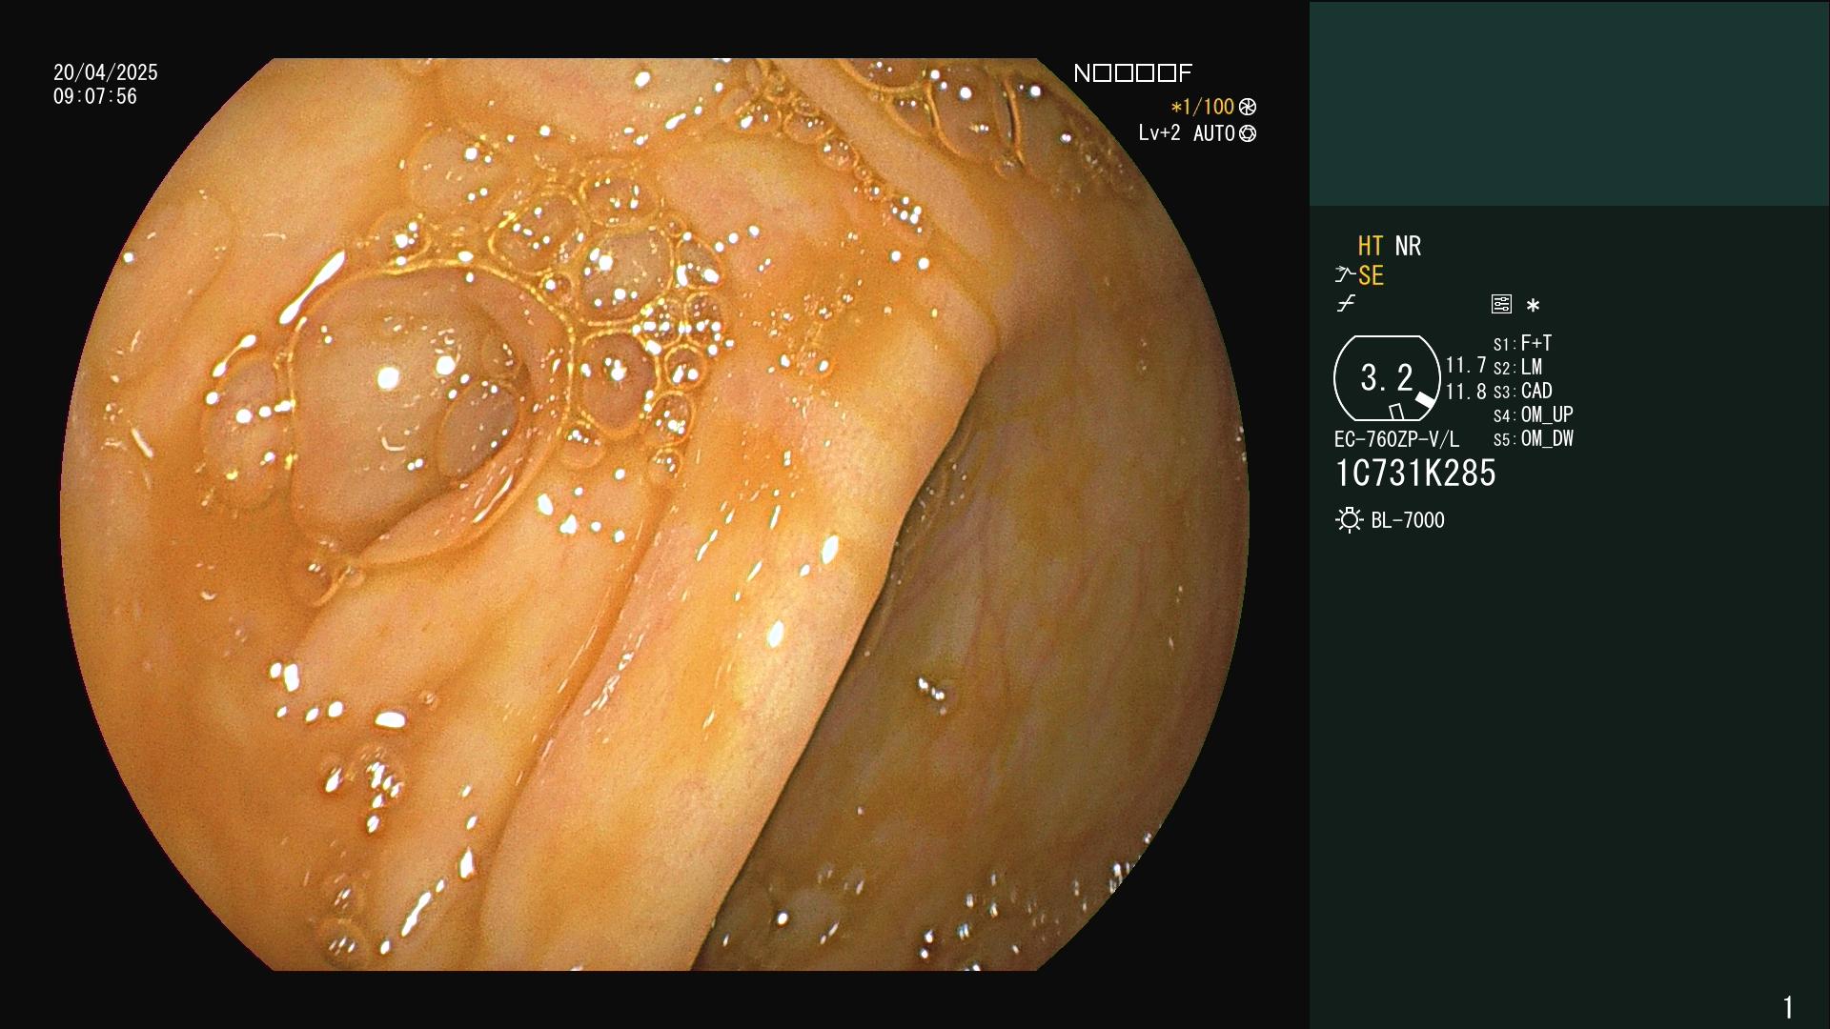Click the blank patient information panel

[1569, 103]
